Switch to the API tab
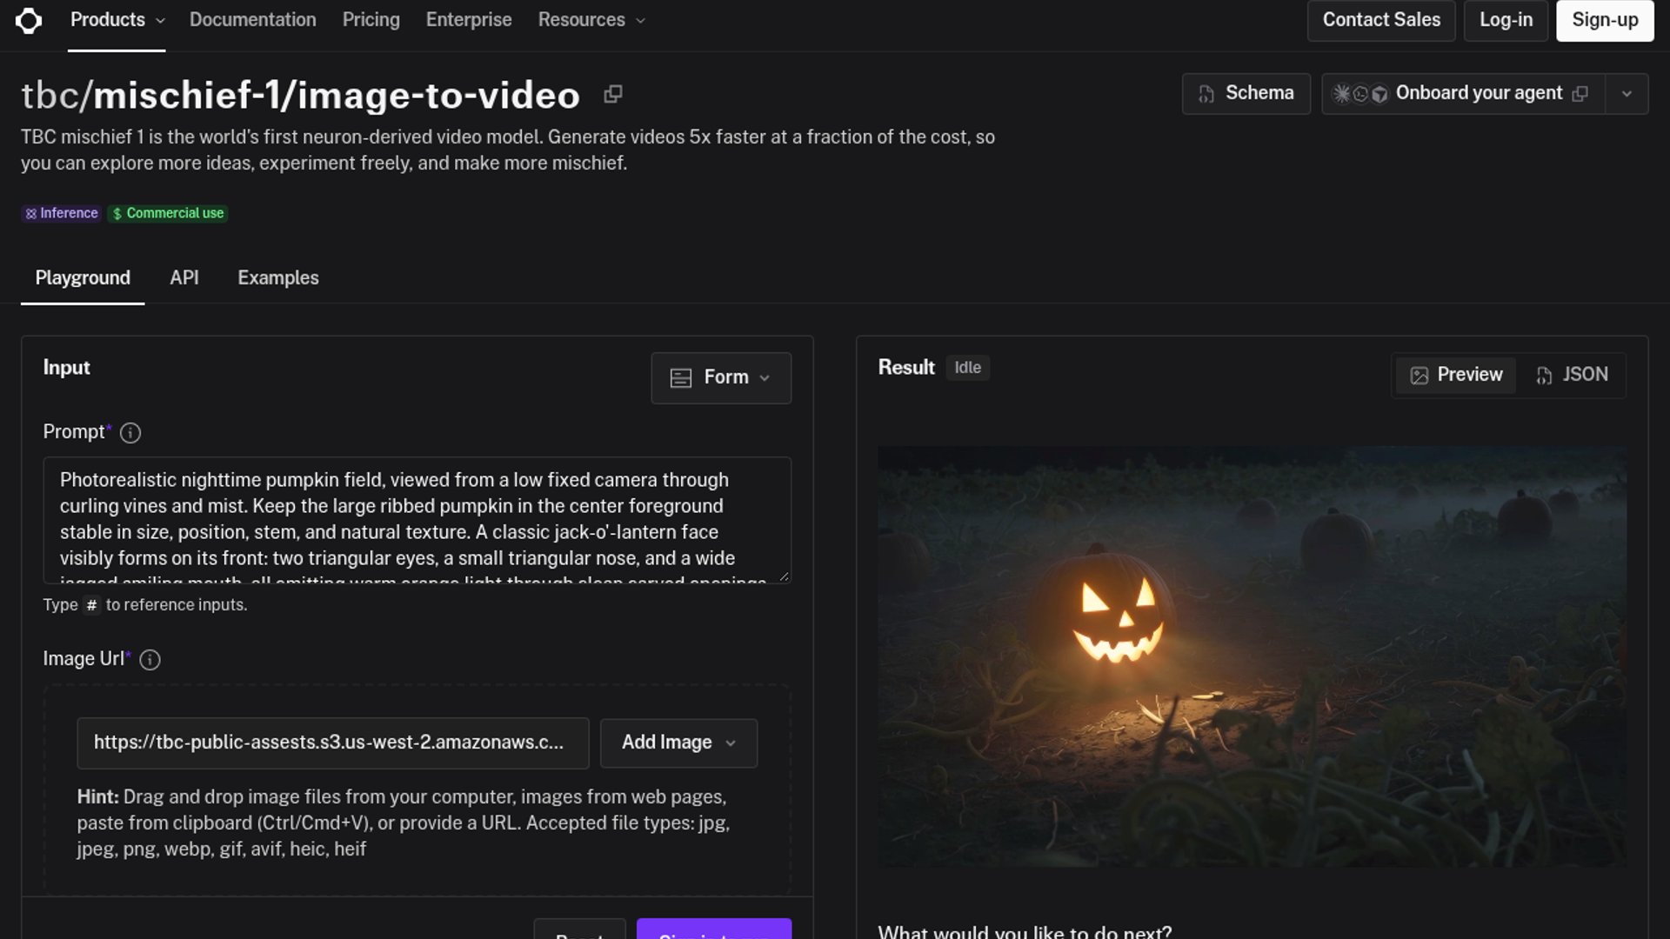 point(184,278)
